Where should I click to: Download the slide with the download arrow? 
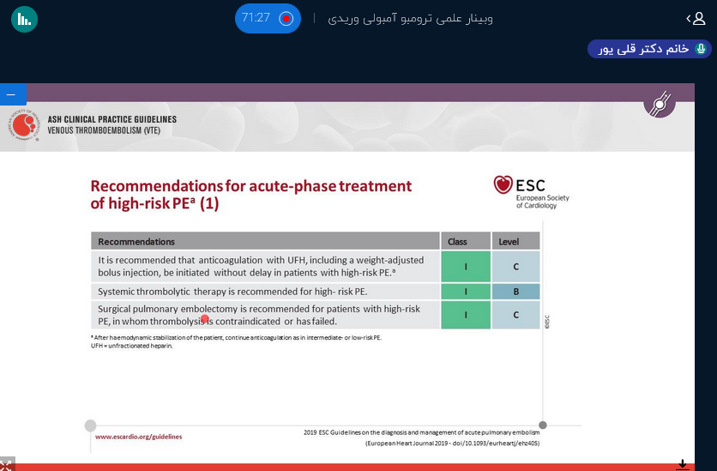coord(682,465)
